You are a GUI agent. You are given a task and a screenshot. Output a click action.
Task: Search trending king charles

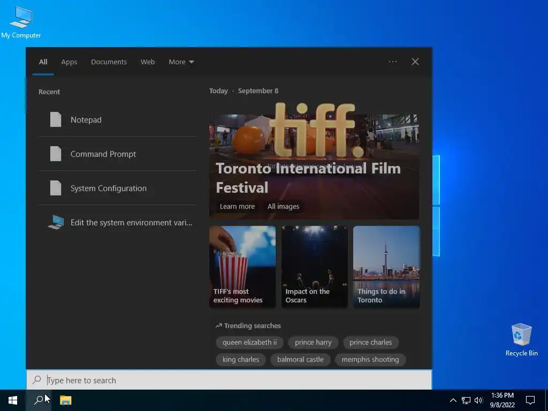[x=241, y=359]
